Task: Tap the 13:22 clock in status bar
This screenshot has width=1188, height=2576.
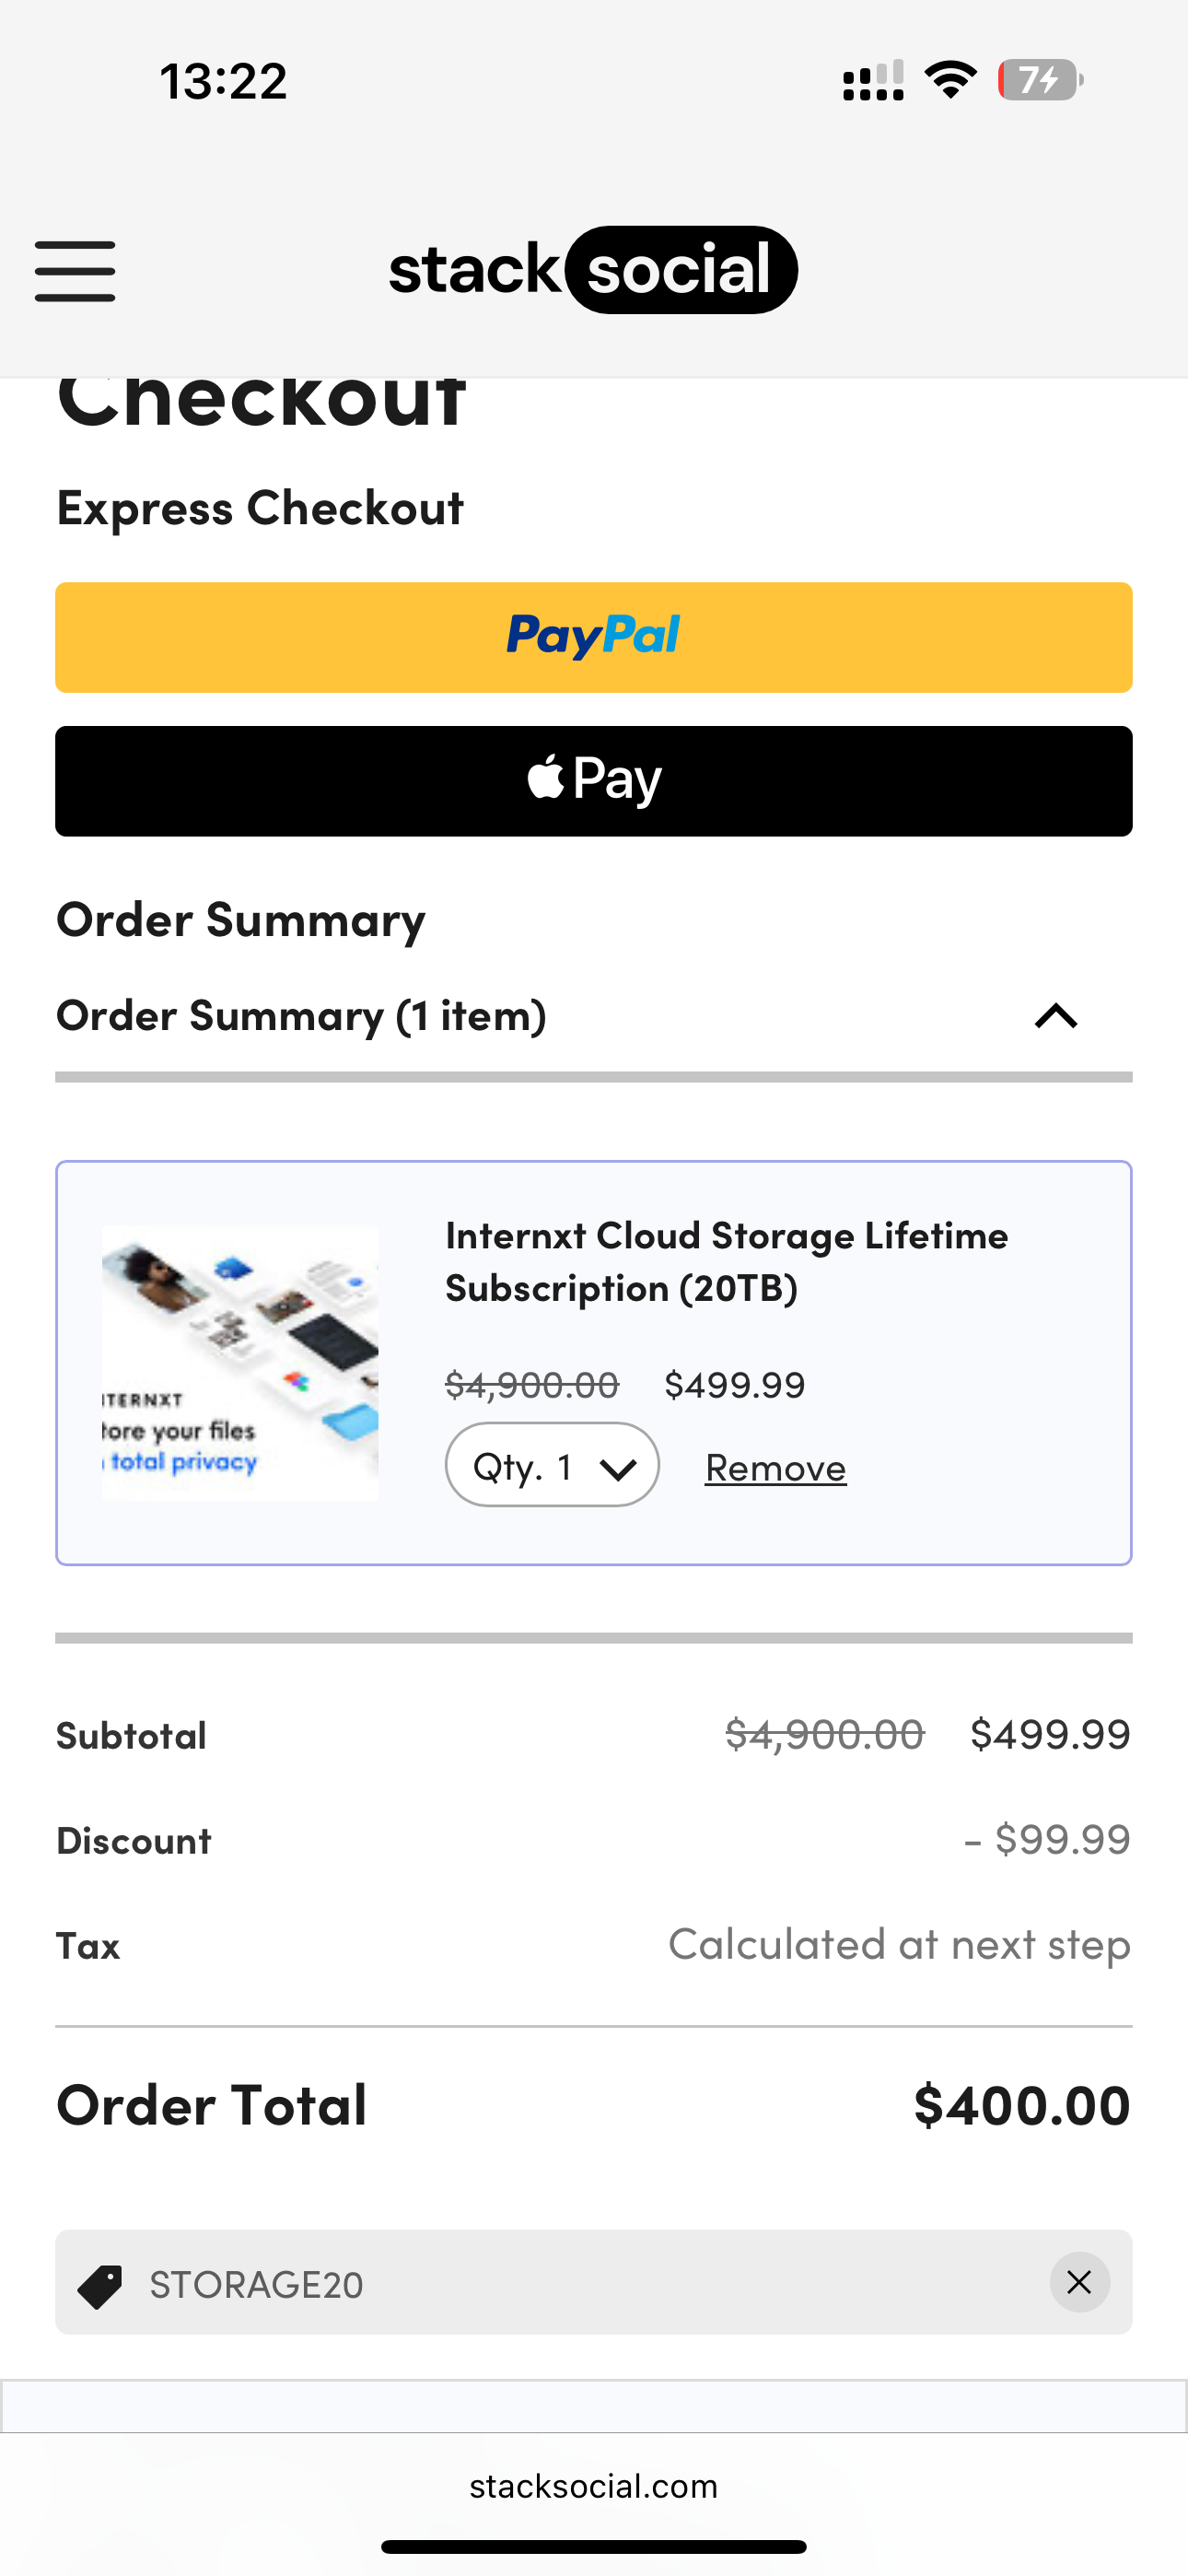Action: (223, 81)
